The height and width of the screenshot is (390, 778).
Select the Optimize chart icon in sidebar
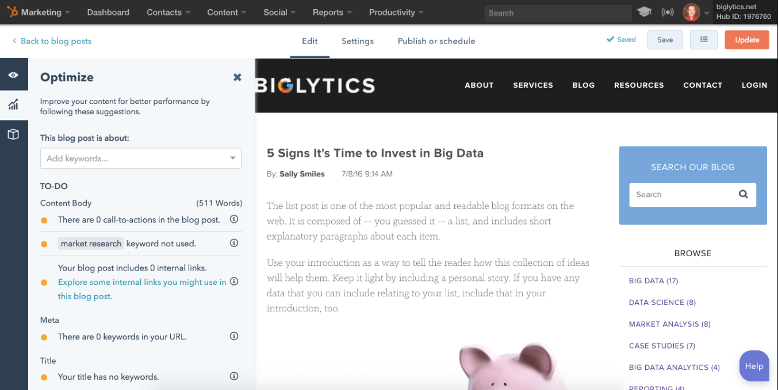[14, 104]
